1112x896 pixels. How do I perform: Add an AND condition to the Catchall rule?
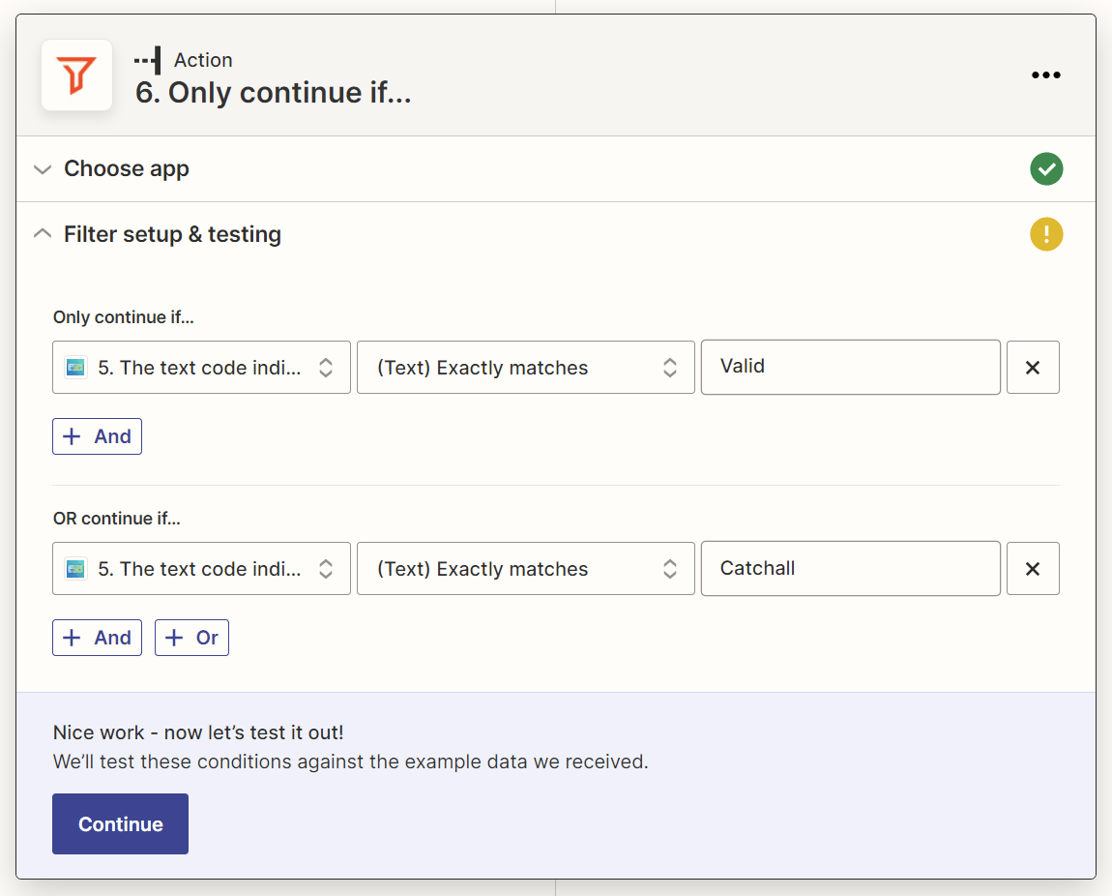[x=97, y=637]
